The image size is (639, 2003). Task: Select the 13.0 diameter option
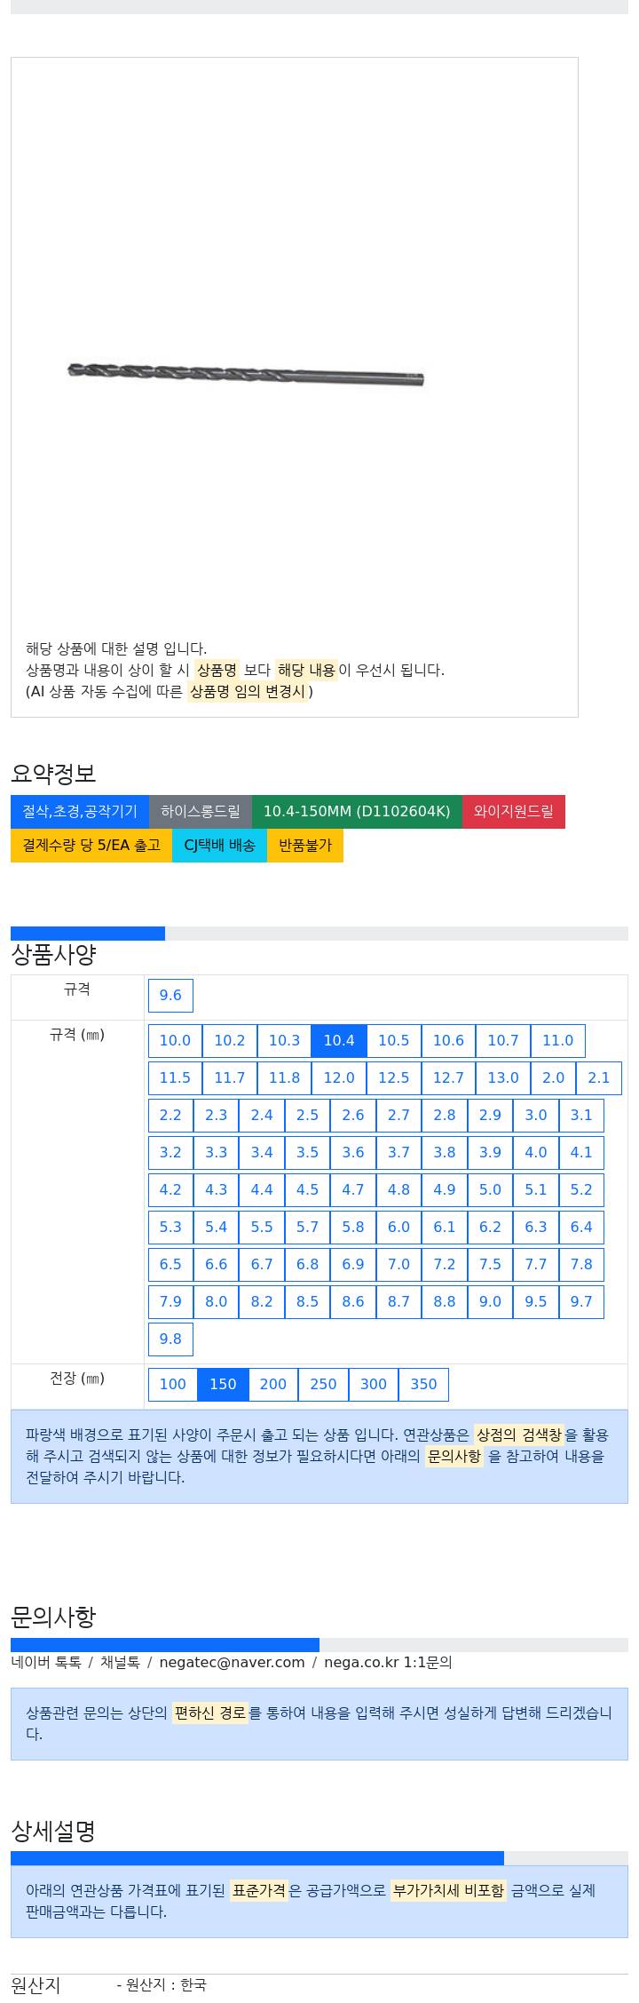point(503,1077)
